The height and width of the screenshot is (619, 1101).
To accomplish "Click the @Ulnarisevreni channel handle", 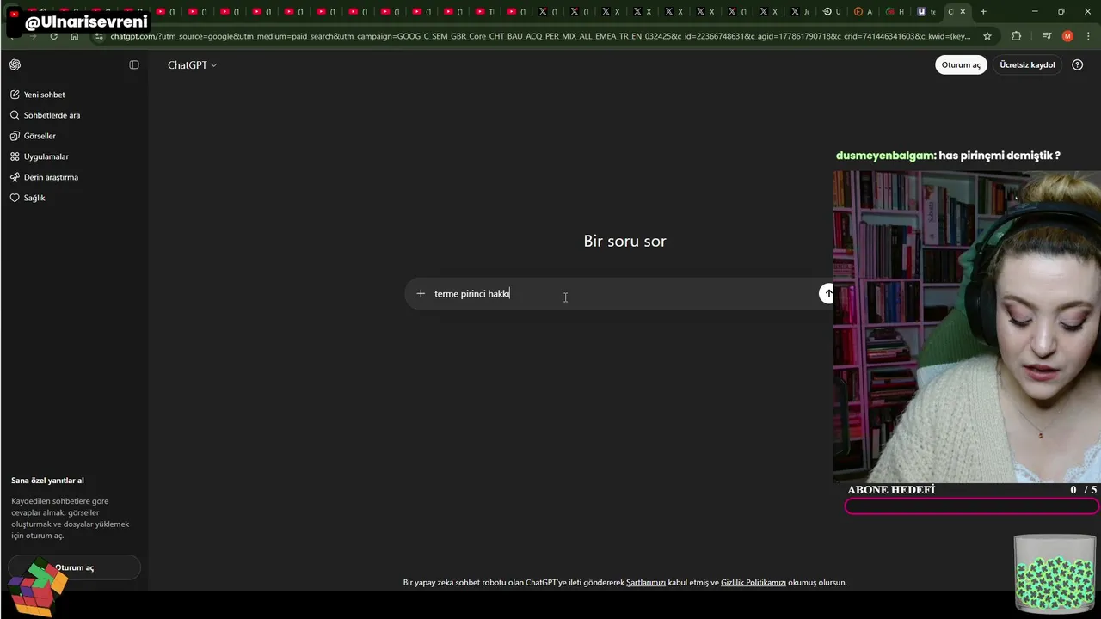I will click(x=86, y=21).
